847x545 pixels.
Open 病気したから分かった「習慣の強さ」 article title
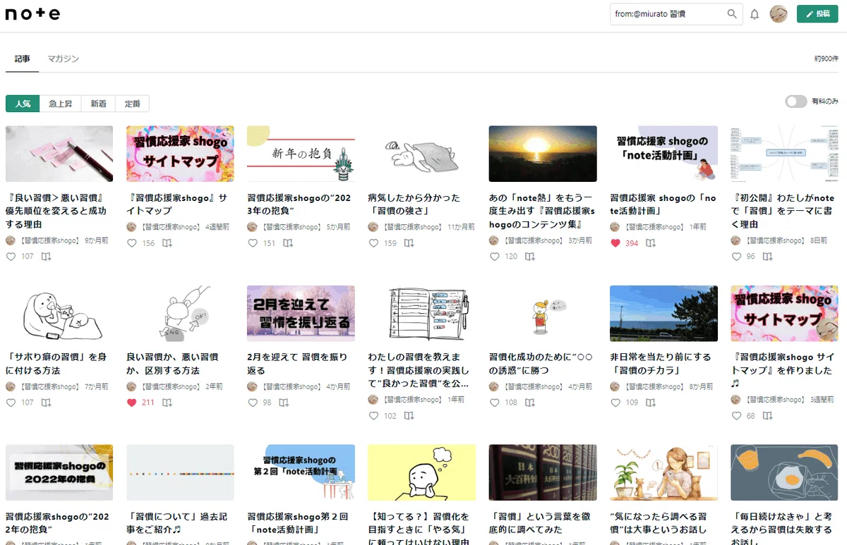coord(414,204)
